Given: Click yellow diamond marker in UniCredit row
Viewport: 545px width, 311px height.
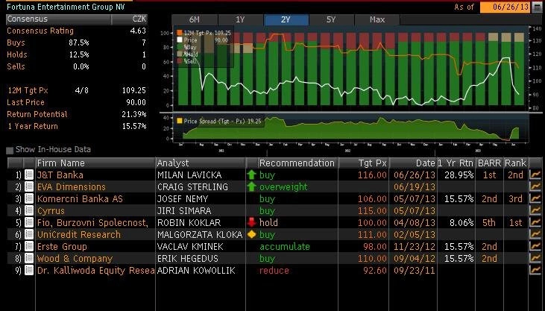Looking at the screenshot, I should tap(251, 234).
